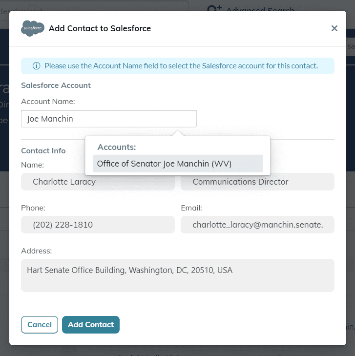Viewport: 355px width, 356px height.
Task: Close the Add Contact dialog
Action: pos(334,28)
